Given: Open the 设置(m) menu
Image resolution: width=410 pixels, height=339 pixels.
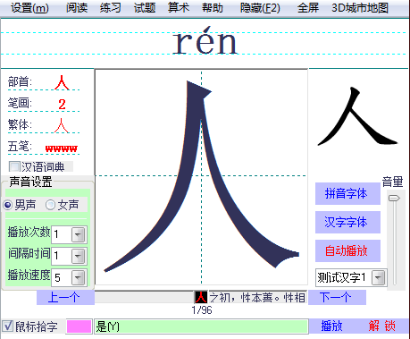Looking at the screenshot, I should point(29,8).
